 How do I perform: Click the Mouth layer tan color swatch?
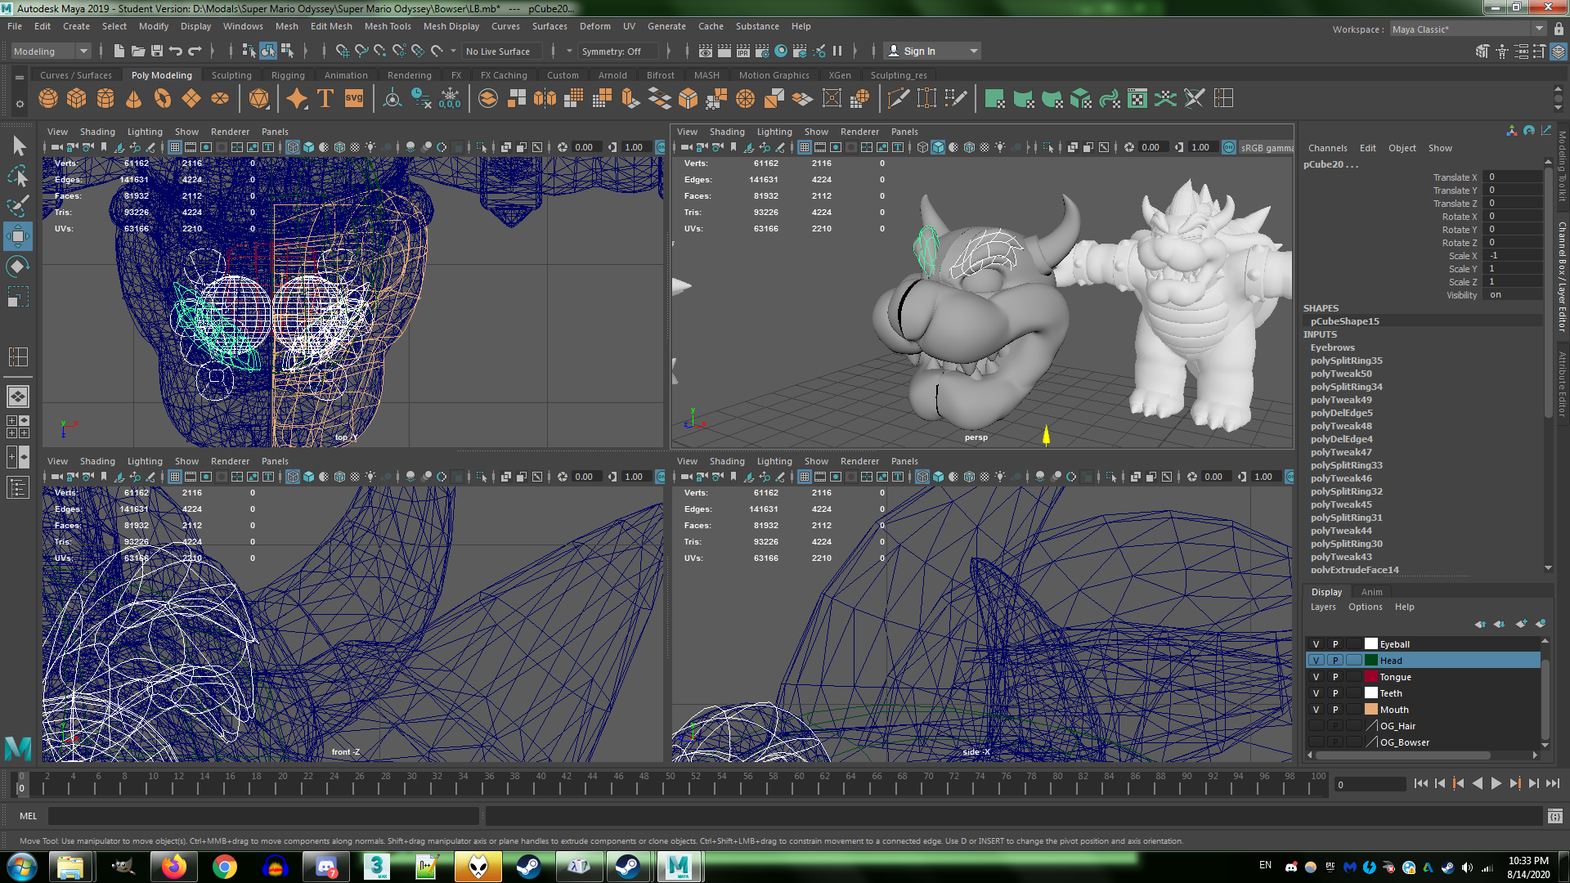[1371, 710]
